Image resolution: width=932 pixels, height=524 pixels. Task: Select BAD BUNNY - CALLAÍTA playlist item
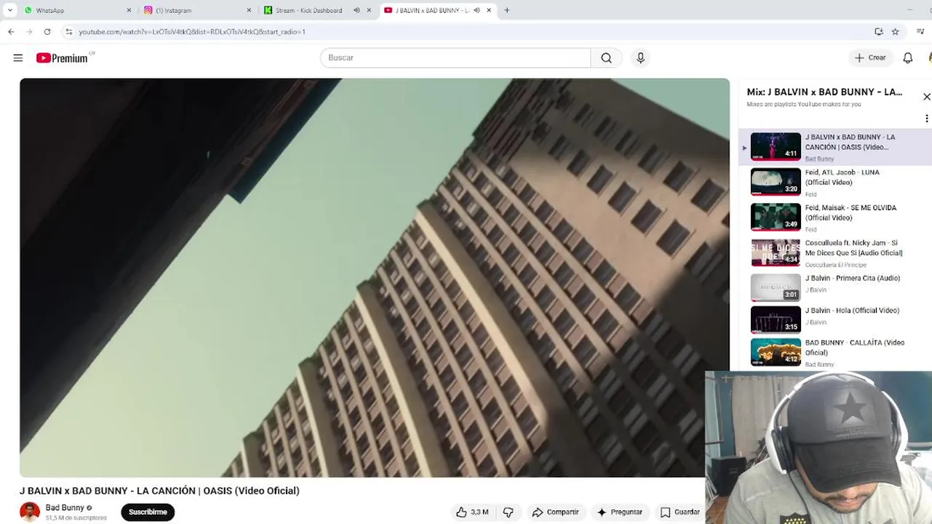point(835,352)
